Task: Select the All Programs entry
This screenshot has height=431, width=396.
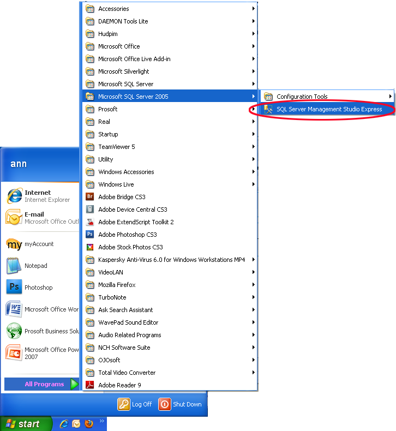Action: tap(44, 384)
